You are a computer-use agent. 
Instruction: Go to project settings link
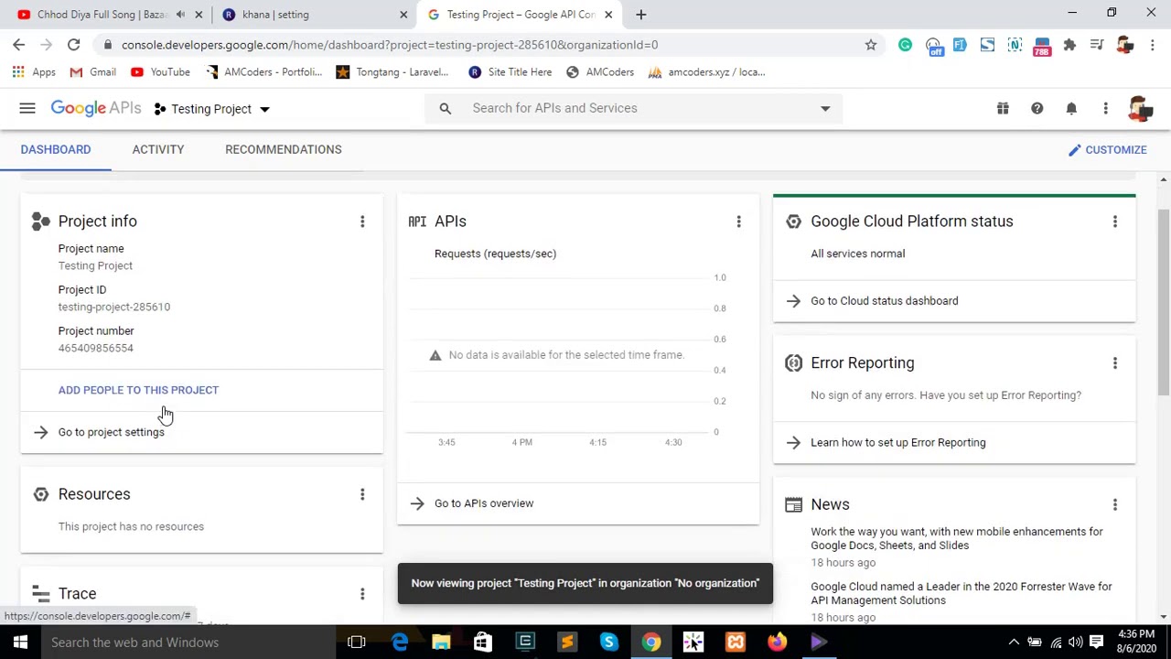click(111, 432)
